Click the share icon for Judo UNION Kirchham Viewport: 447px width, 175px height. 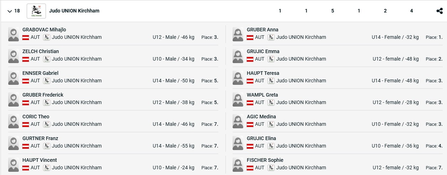coord(440,11)
